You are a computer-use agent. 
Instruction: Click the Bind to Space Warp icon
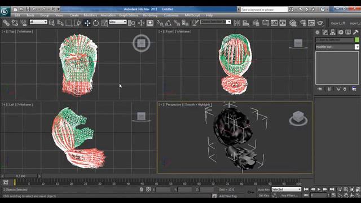click(x=24, y=23)
